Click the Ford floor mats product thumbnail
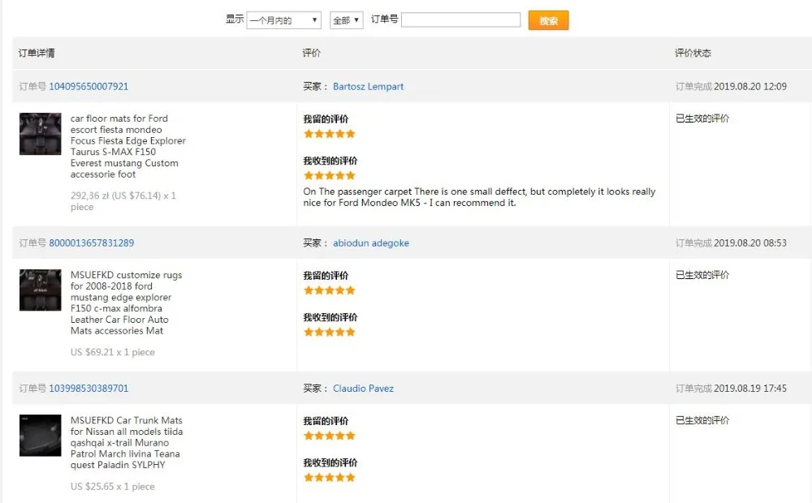 (41, 134)
